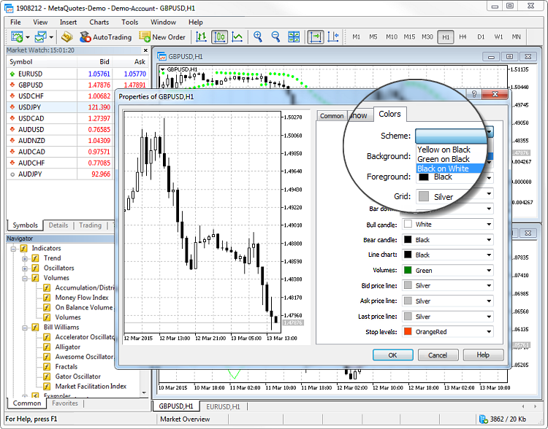Select the EURUSD row up-arrow icon
548x429 pixels.
point(12,74)
